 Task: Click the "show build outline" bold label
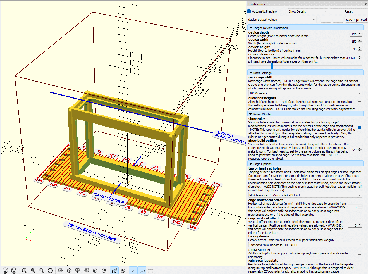click(262, 140)
